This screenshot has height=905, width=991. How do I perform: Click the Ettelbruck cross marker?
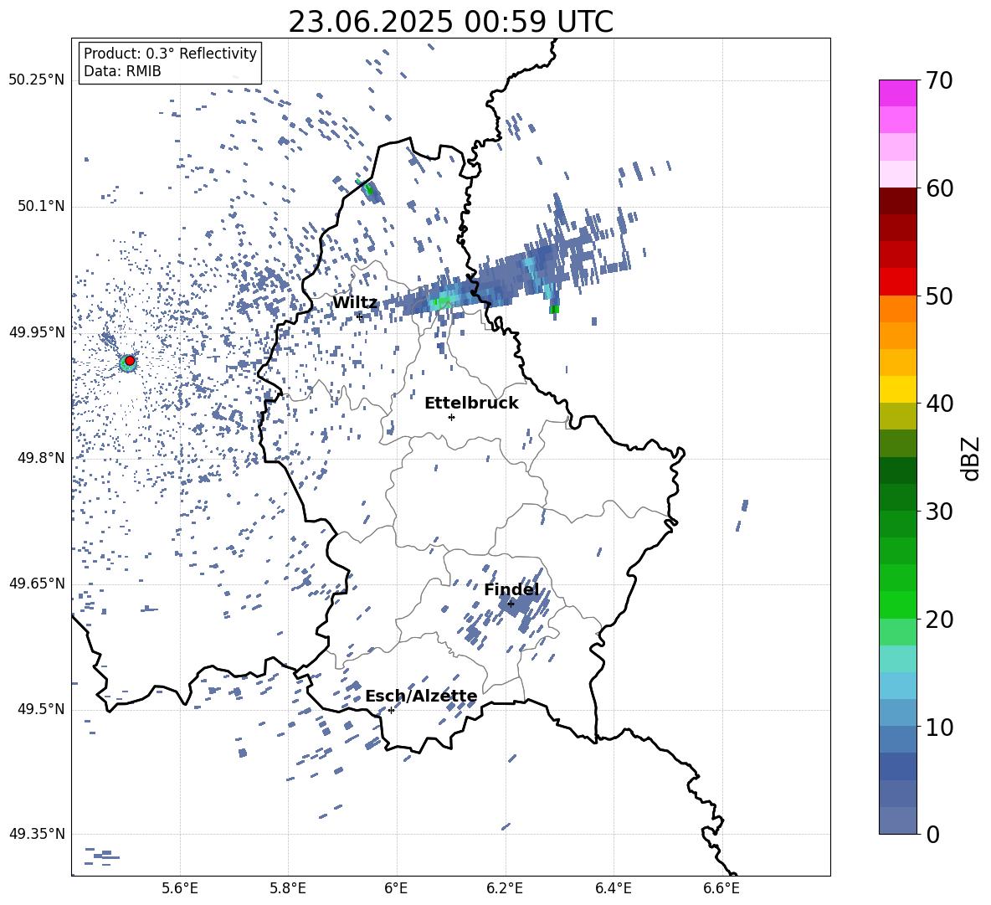[x=451, y=417]
